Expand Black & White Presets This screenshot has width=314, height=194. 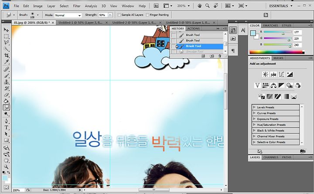click(254, 130)
